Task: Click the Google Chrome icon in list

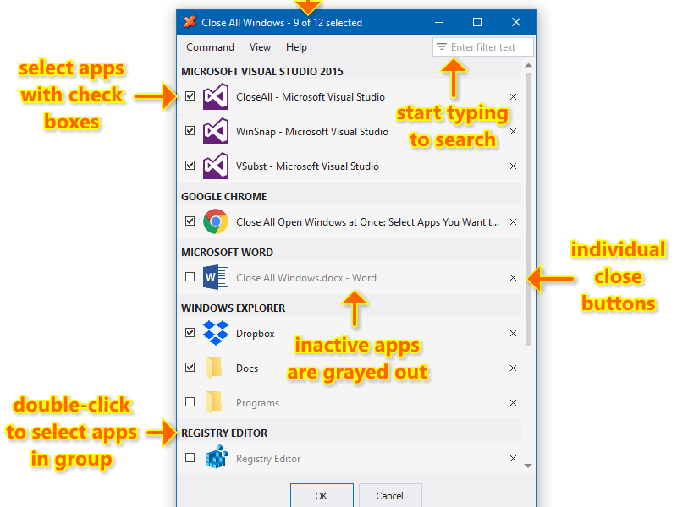Action: click(216, 222)
